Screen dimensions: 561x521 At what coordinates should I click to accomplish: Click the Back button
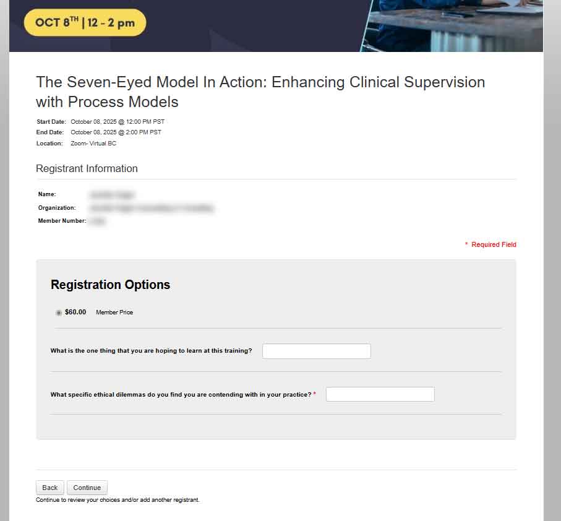50,488
